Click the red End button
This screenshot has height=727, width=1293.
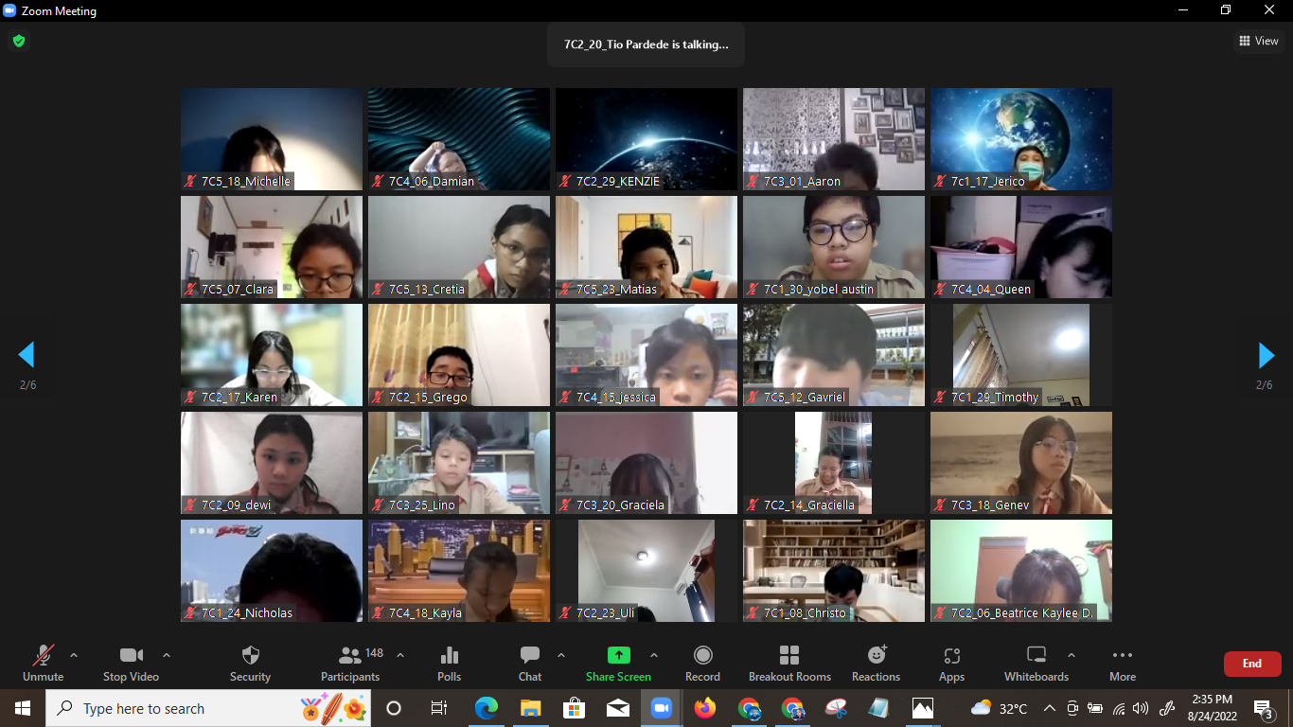click(x=1252, y=664)
